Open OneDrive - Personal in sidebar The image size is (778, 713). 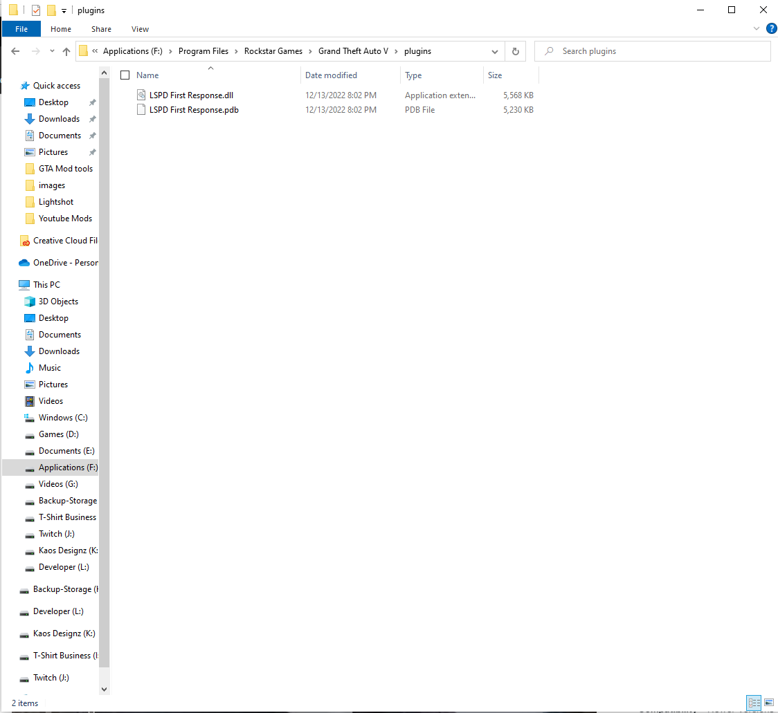point(65,263)
